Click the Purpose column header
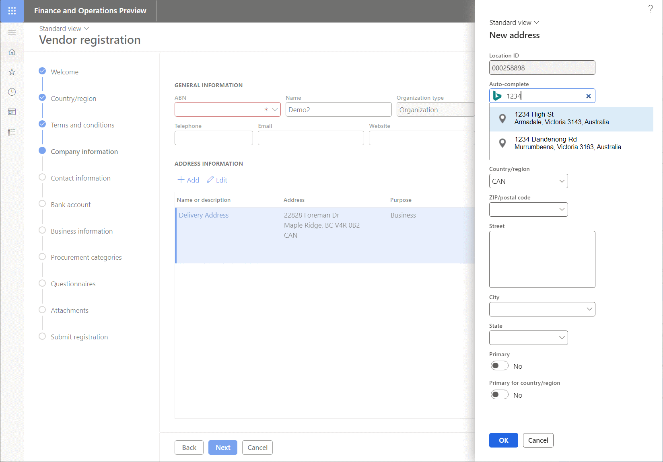The height and width of the screenshot is (462, 663). [x=401, y=200]
